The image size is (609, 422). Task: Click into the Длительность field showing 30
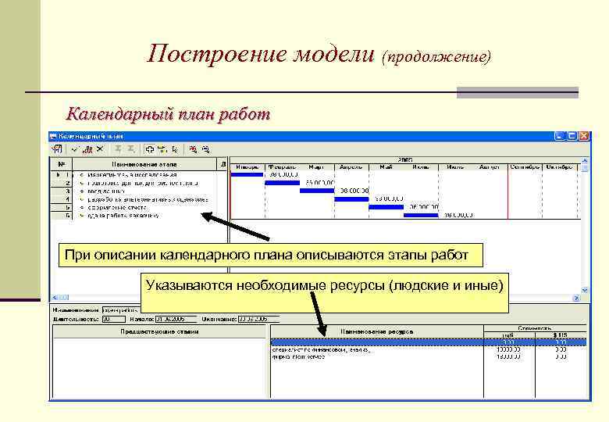(x=113, y=319)
